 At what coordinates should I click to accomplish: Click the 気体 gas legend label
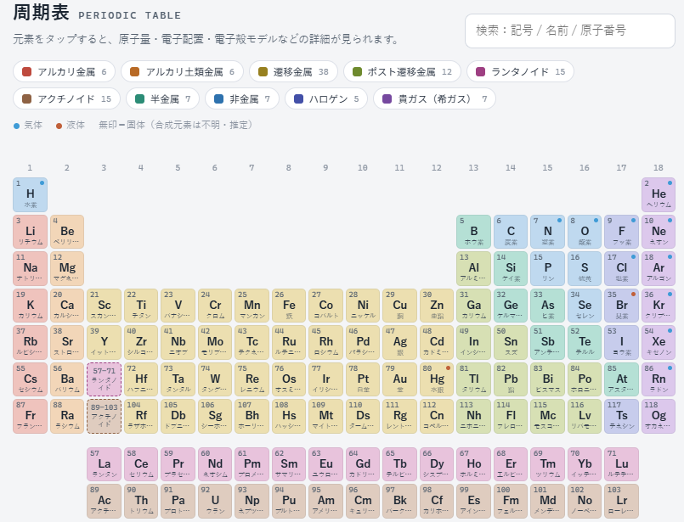[33, 125]
